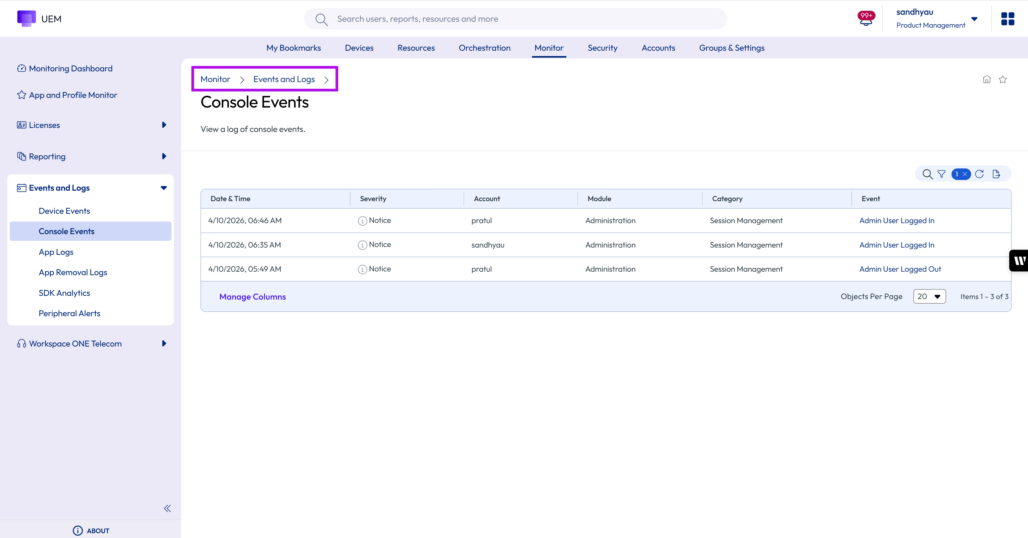Open Monitoring Dashboard in the sidebar

click(x=65, y=69)
